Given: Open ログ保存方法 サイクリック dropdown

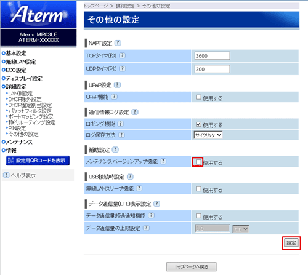Looking at the screenshot, I should tap(208, 135).
